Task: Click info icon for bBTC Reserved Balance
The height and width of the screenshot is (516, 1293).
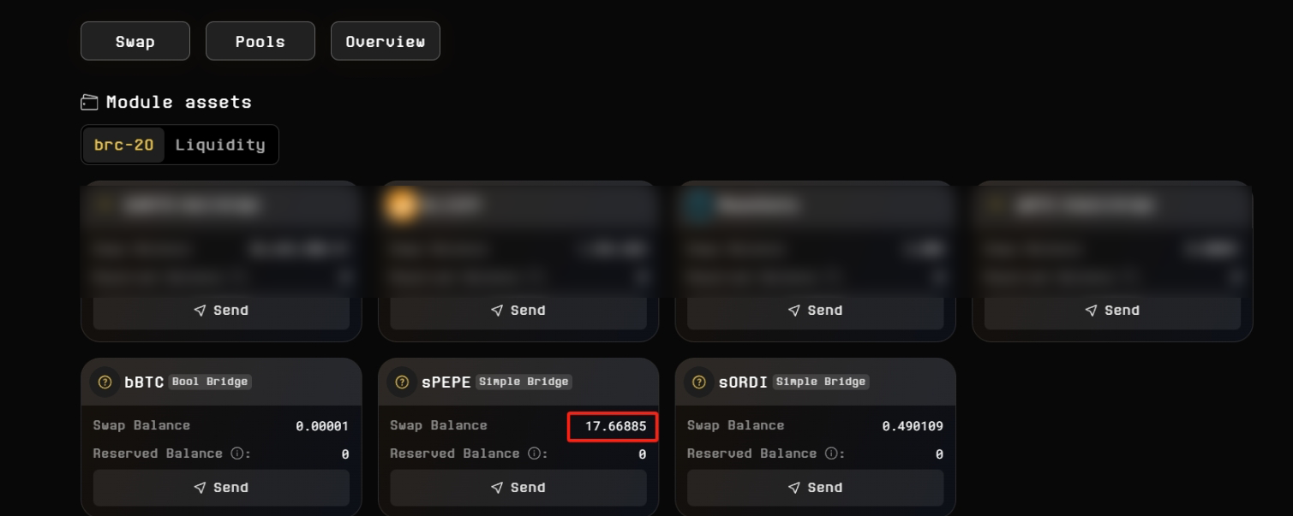Action: click(x=236, y=454)
